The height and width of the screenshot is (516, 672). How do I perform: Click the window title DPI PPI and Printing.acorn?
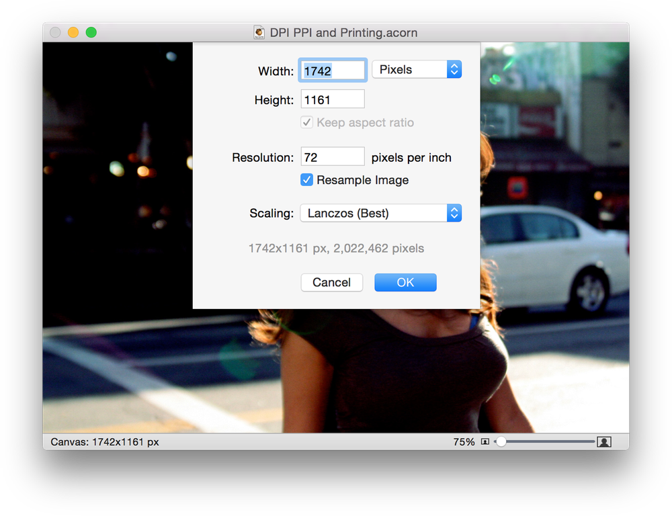[343, 32]
